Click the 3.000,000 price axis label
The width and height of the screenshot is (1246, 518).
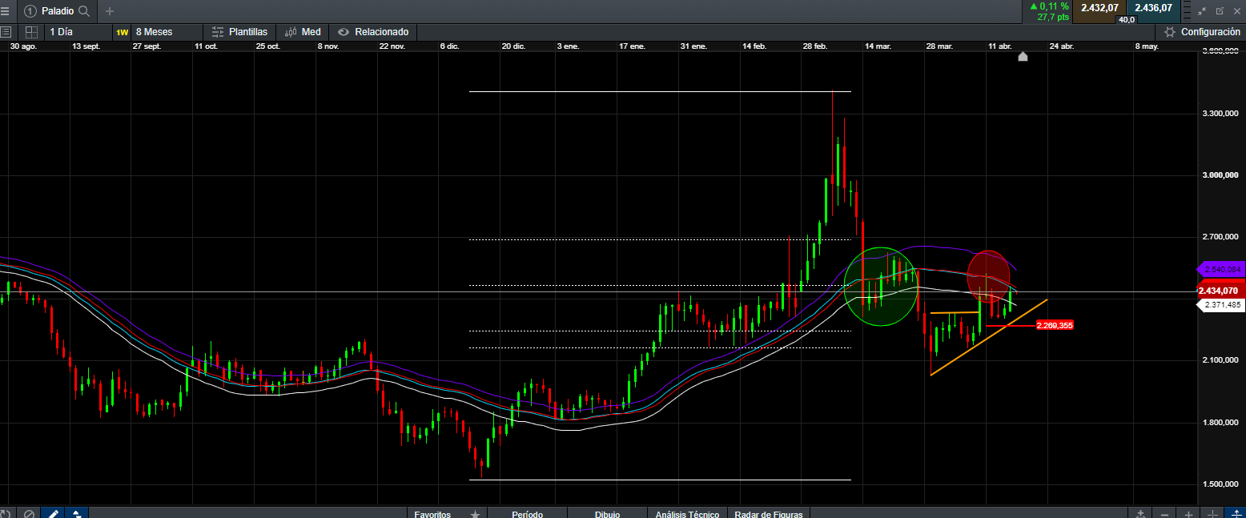(1221, 175)
